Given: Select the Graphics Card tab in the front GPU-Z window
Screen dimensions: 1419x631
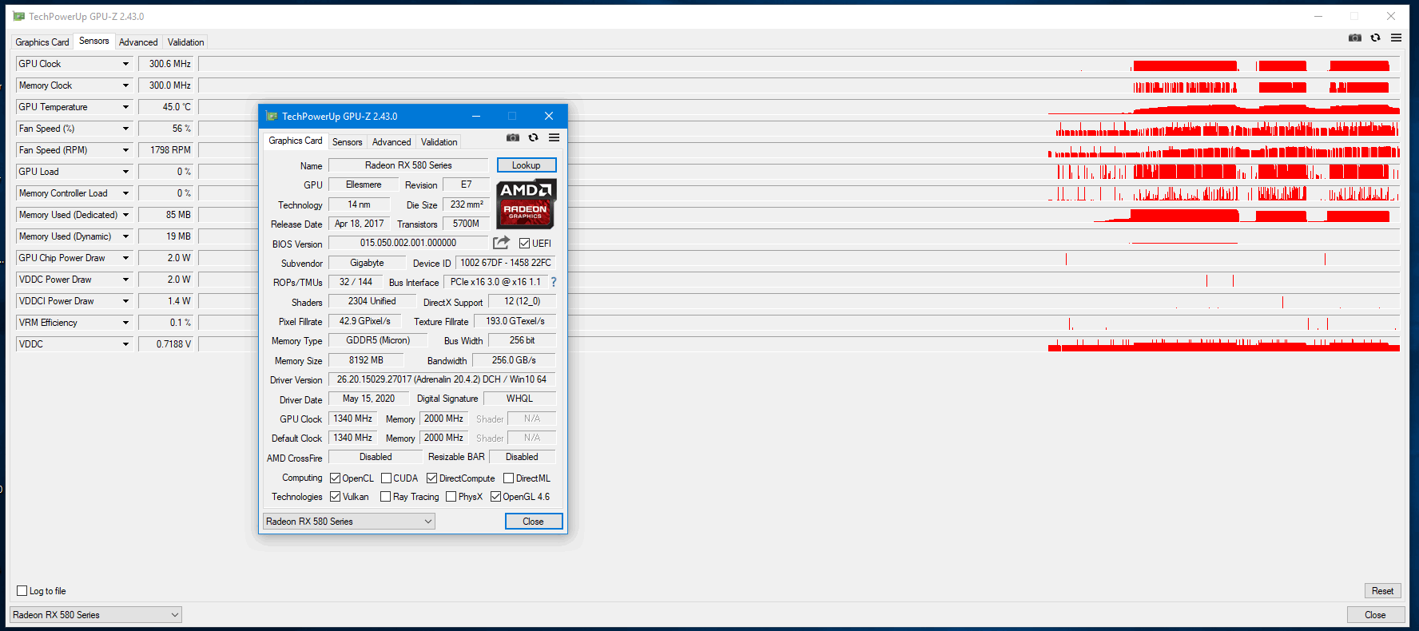Looking at the screenshot, I should point(296,141).
